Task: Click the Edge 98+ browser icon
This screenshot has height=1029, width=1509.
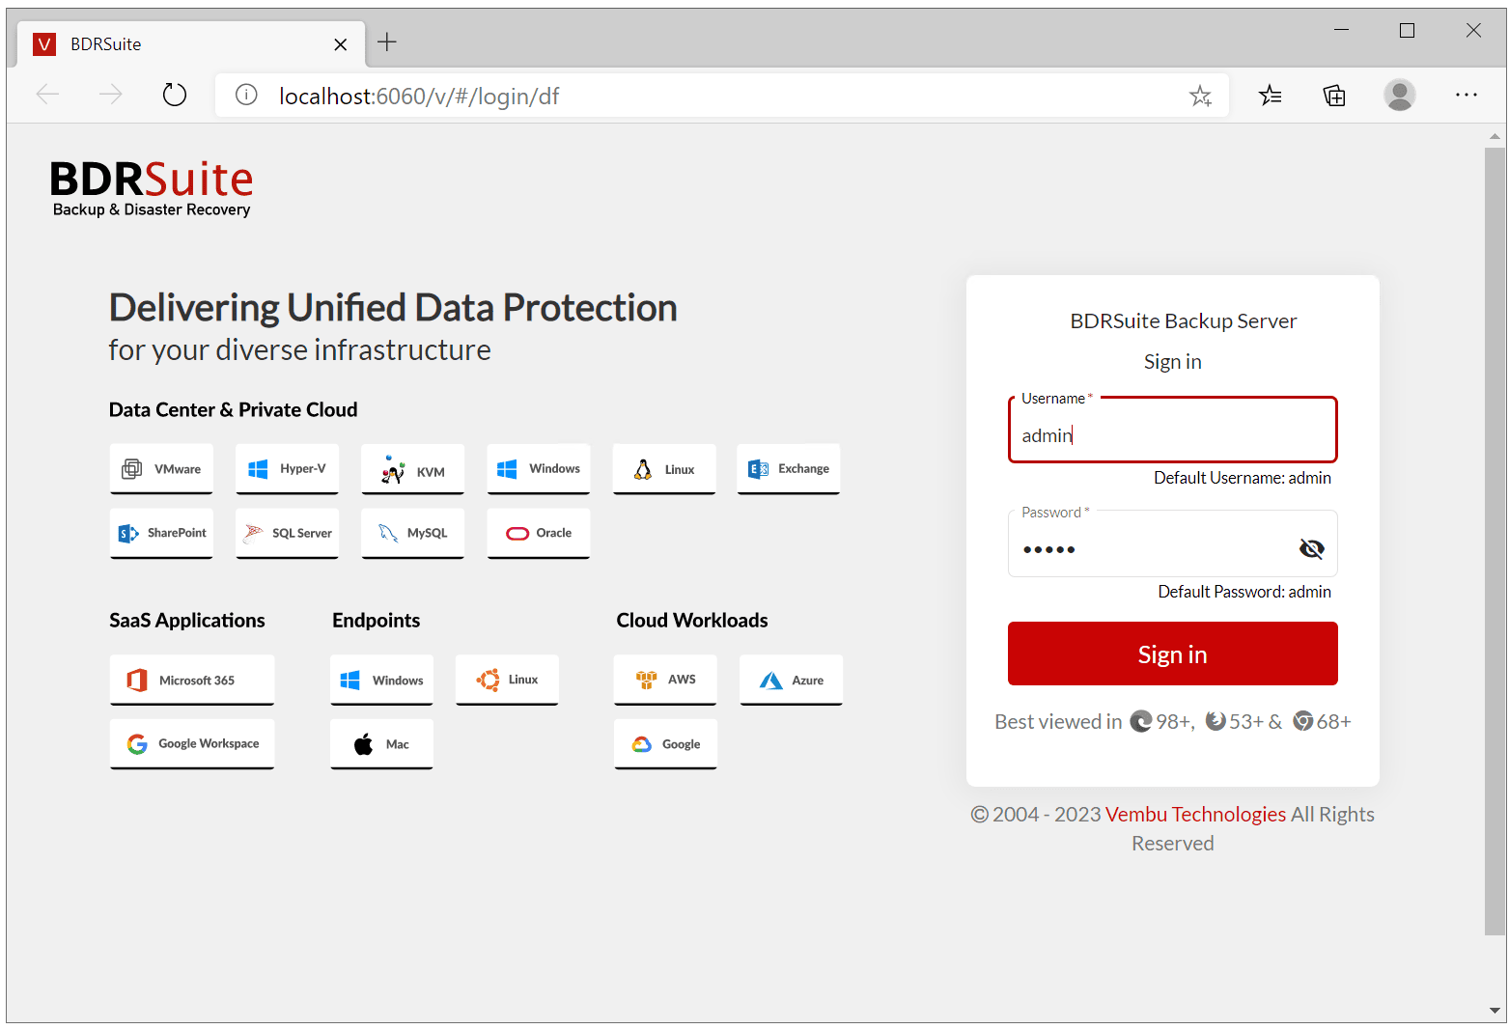Action: coord(1141,721)
